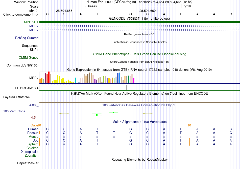Screen dimensions: 240x169
Task: Click the cyan bar in MPP7 GTEx chart
Action: click(x=75, y=80)
